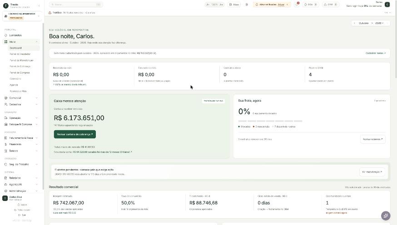Screen dimensions: 397x225
Task: Go to previous month arrow
Action: coord(354,23)
